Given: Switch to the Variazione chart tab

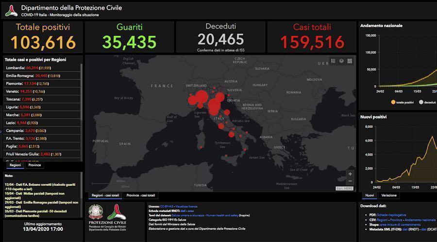Looking at the screenshot, I should tap(388, 196).
